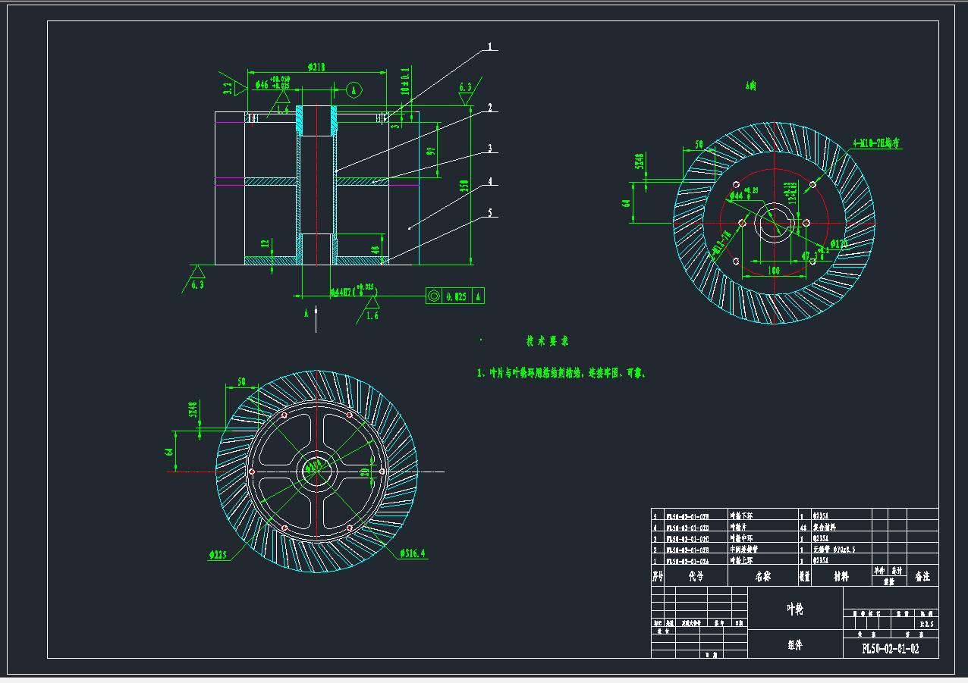The image size is (968, 683).
Task: Select technical requirement note line 1
Action: 561,373
